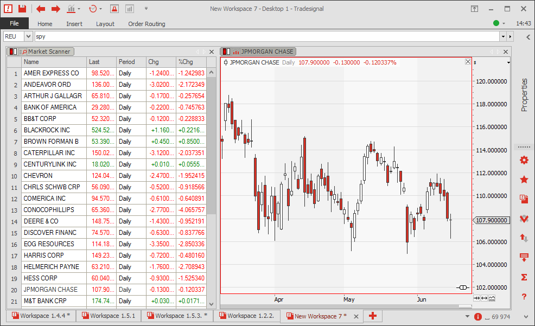The width and height of the screenshot is (535, 326).
Task: Open the connection status dropdown arrow
Action: 504,23
